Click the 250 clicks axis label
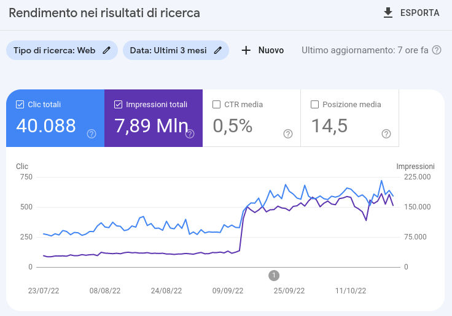 tap(26, 237)
